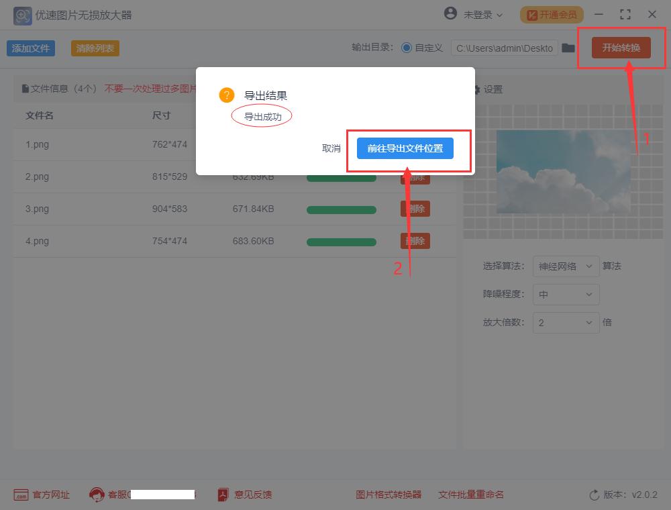Click the question mark icon in 导出结果 dialog
Screen dimensions: 671x510
(226, 95)
